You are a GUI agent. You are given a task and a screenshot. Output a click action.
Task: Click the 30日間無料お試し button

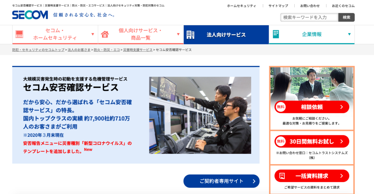(x=312, y=141)
